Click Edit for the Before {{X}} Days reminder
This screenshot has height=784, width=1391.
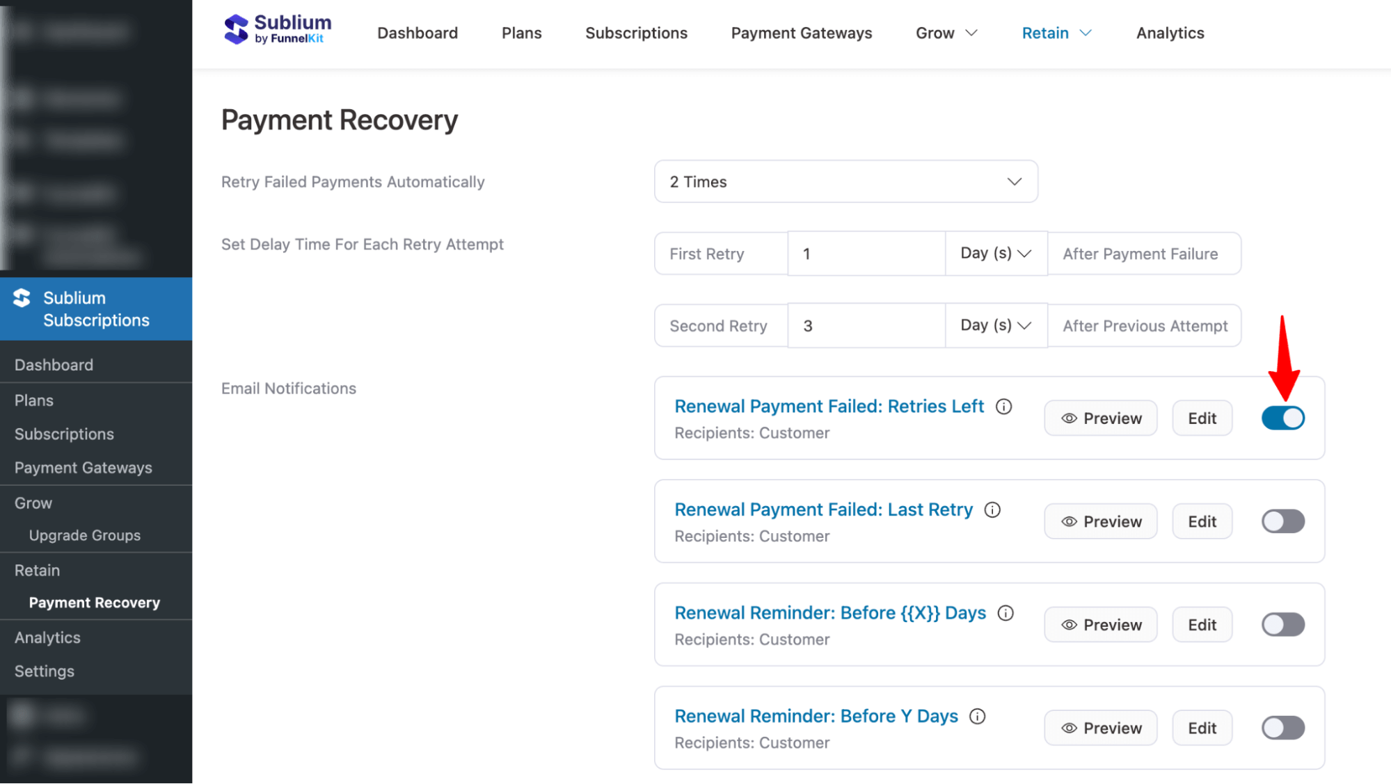1202,624
